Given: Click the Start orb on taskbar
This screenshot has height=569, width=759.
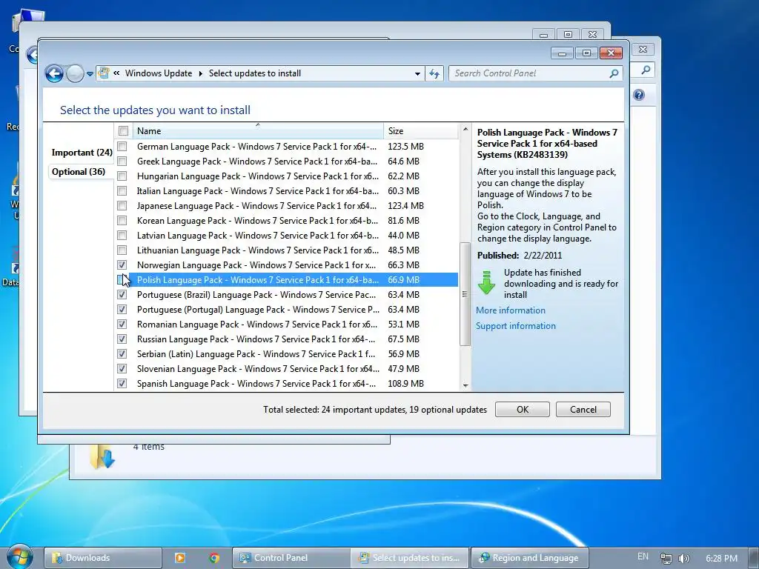Looking at the screenshot, I should [x=20, y=557].
